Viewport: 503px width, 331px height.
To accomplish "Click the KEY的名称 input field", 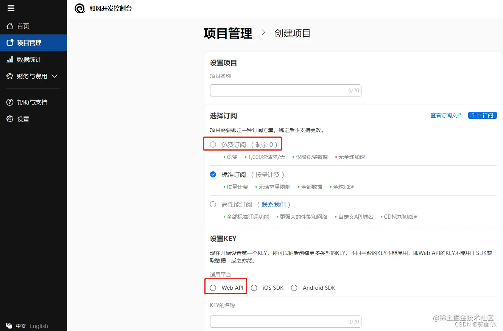I will point(286,322).
